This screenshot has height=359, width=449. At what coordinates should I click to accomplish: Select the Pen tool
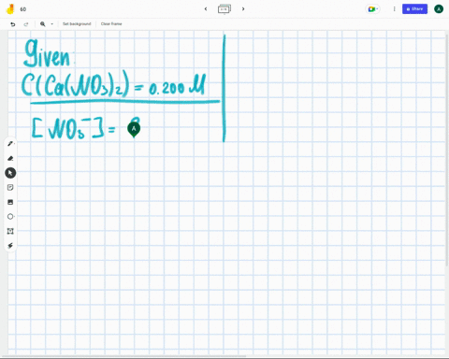pos(10,144)
